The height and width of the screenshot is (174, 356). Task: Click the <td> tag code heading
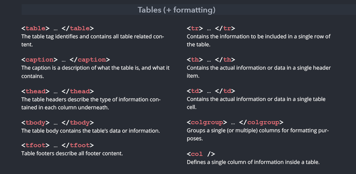click(211, 91)
